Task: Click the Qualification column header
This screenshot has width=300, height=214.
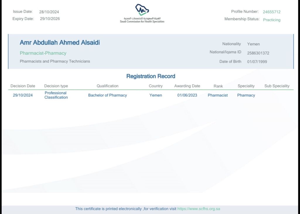Action: (108, 86)
